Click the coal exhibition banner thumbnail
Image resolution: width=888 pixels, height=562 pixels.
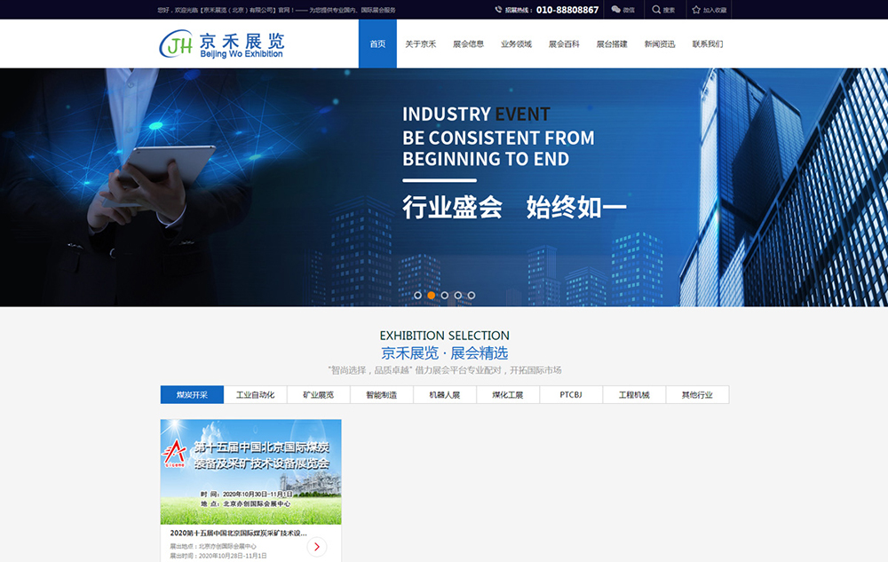coord(250,471)
